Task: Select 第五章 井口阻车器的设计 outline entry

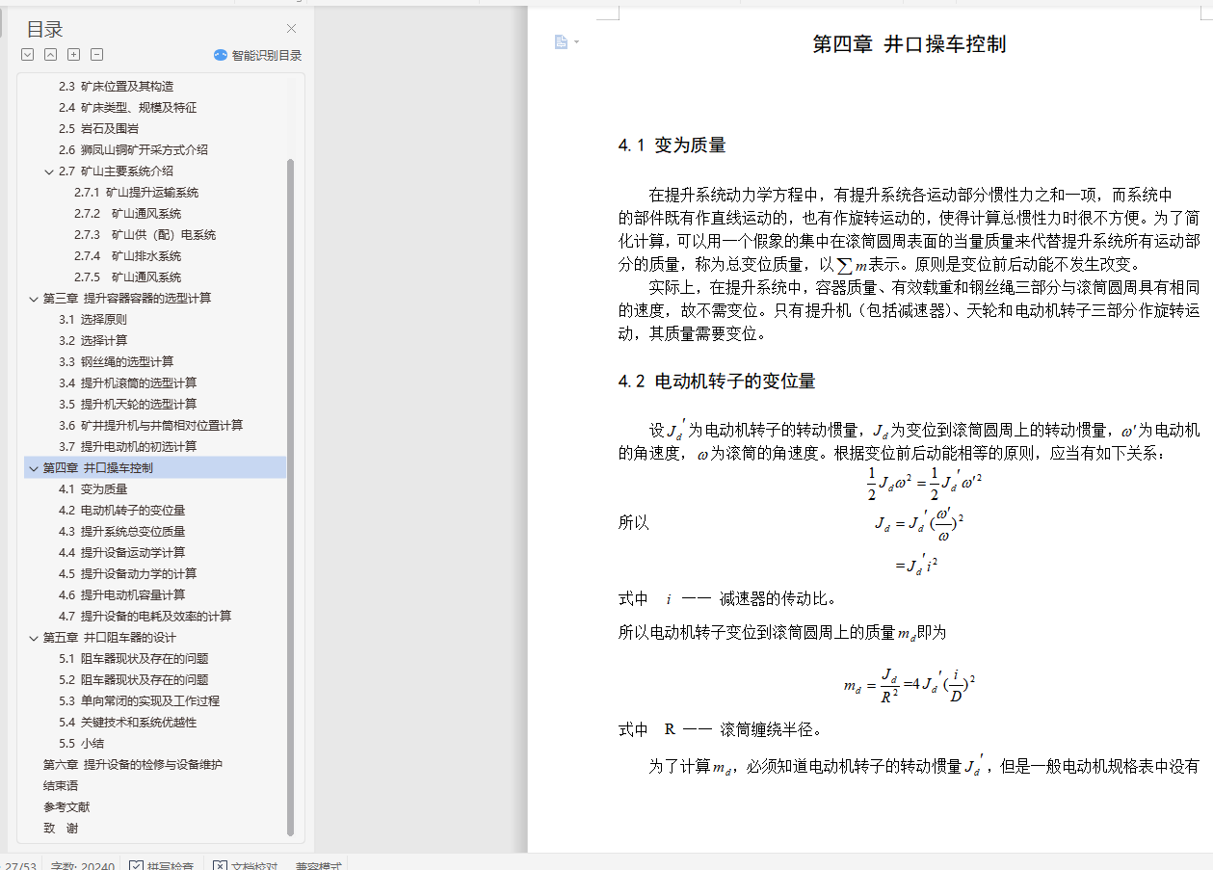Action: [109, 638]
